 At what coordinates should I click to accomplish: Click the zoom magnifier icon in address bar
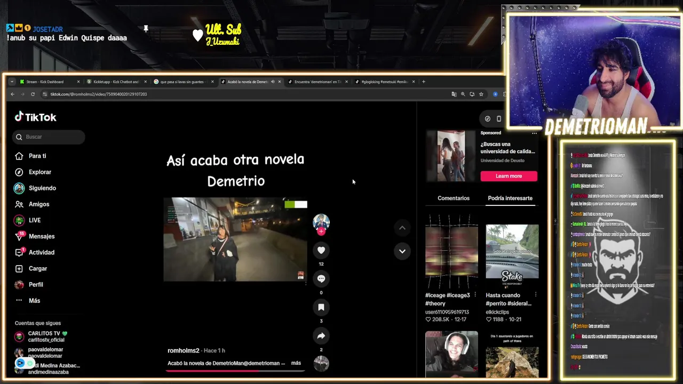[x=463, y=94]
